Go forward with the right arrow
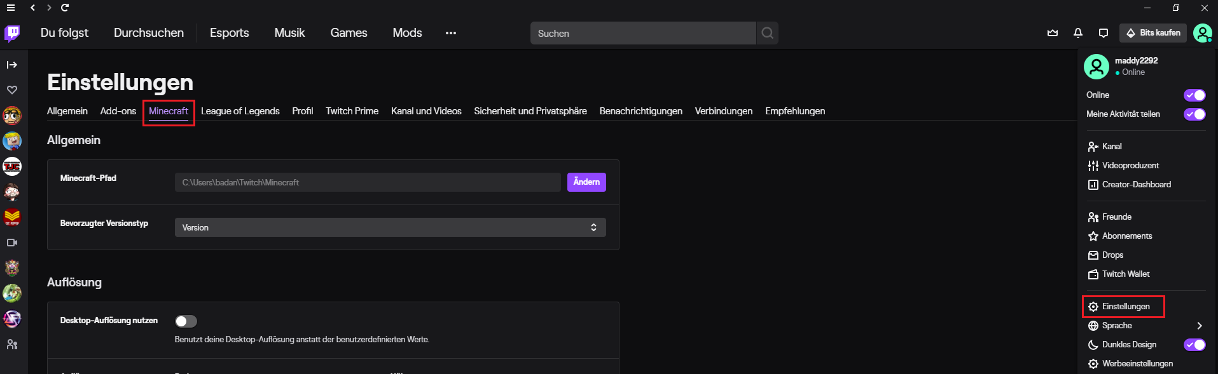Viewport: 1218px width, 374px height. click(x=49, y=8)
